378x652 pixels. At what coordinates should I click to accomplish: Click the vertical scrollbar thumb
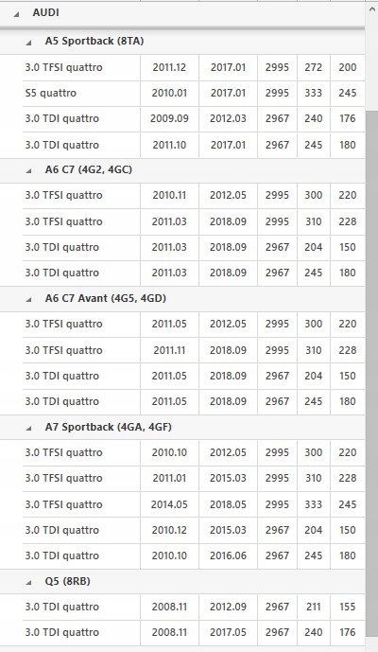(371, 373)
